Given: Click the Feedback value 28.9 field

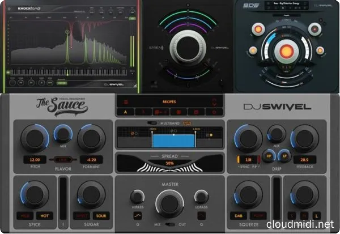Looking at the screenshot, I should click(x=304, y=160).
